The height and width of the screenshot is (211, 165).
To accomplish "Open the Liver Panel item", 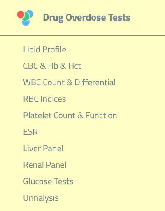I will 43,148.
